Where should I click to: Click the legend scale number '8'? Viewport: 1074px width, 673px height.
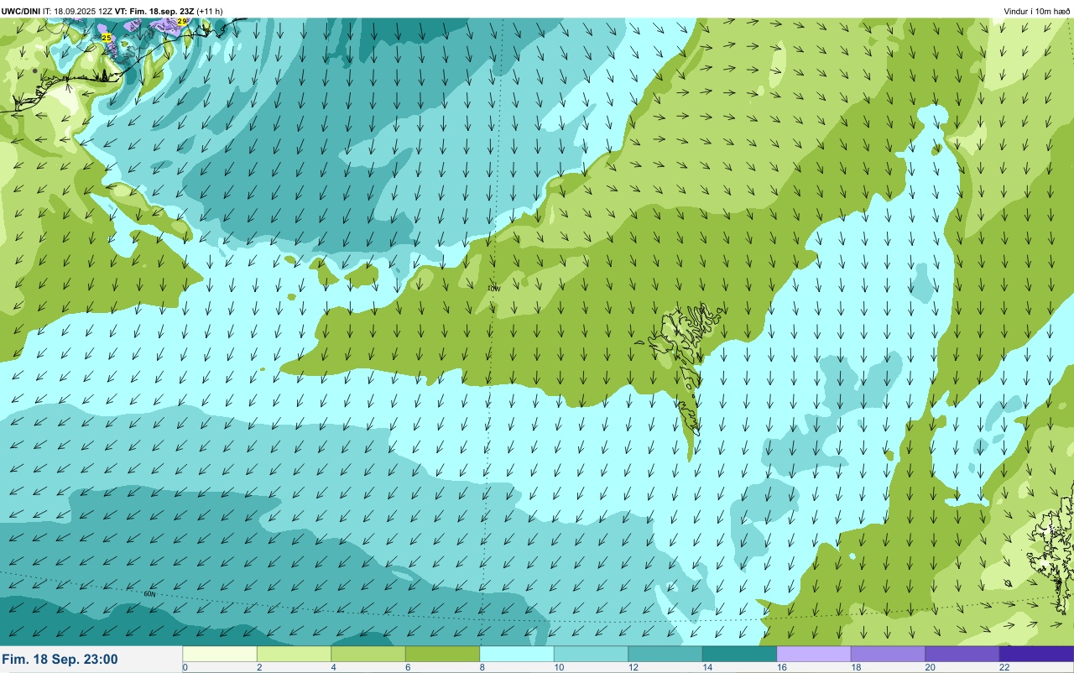482,667
